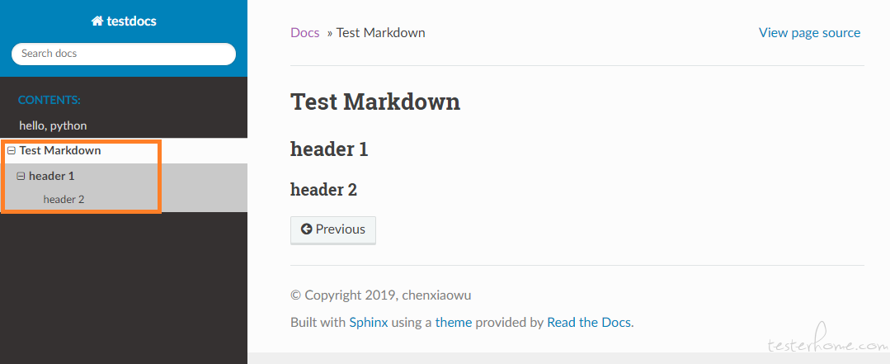Open the Sphinx link in footer
Image resolution: width=890 pixels, height=364 pixels.
[x=369, y=323]
